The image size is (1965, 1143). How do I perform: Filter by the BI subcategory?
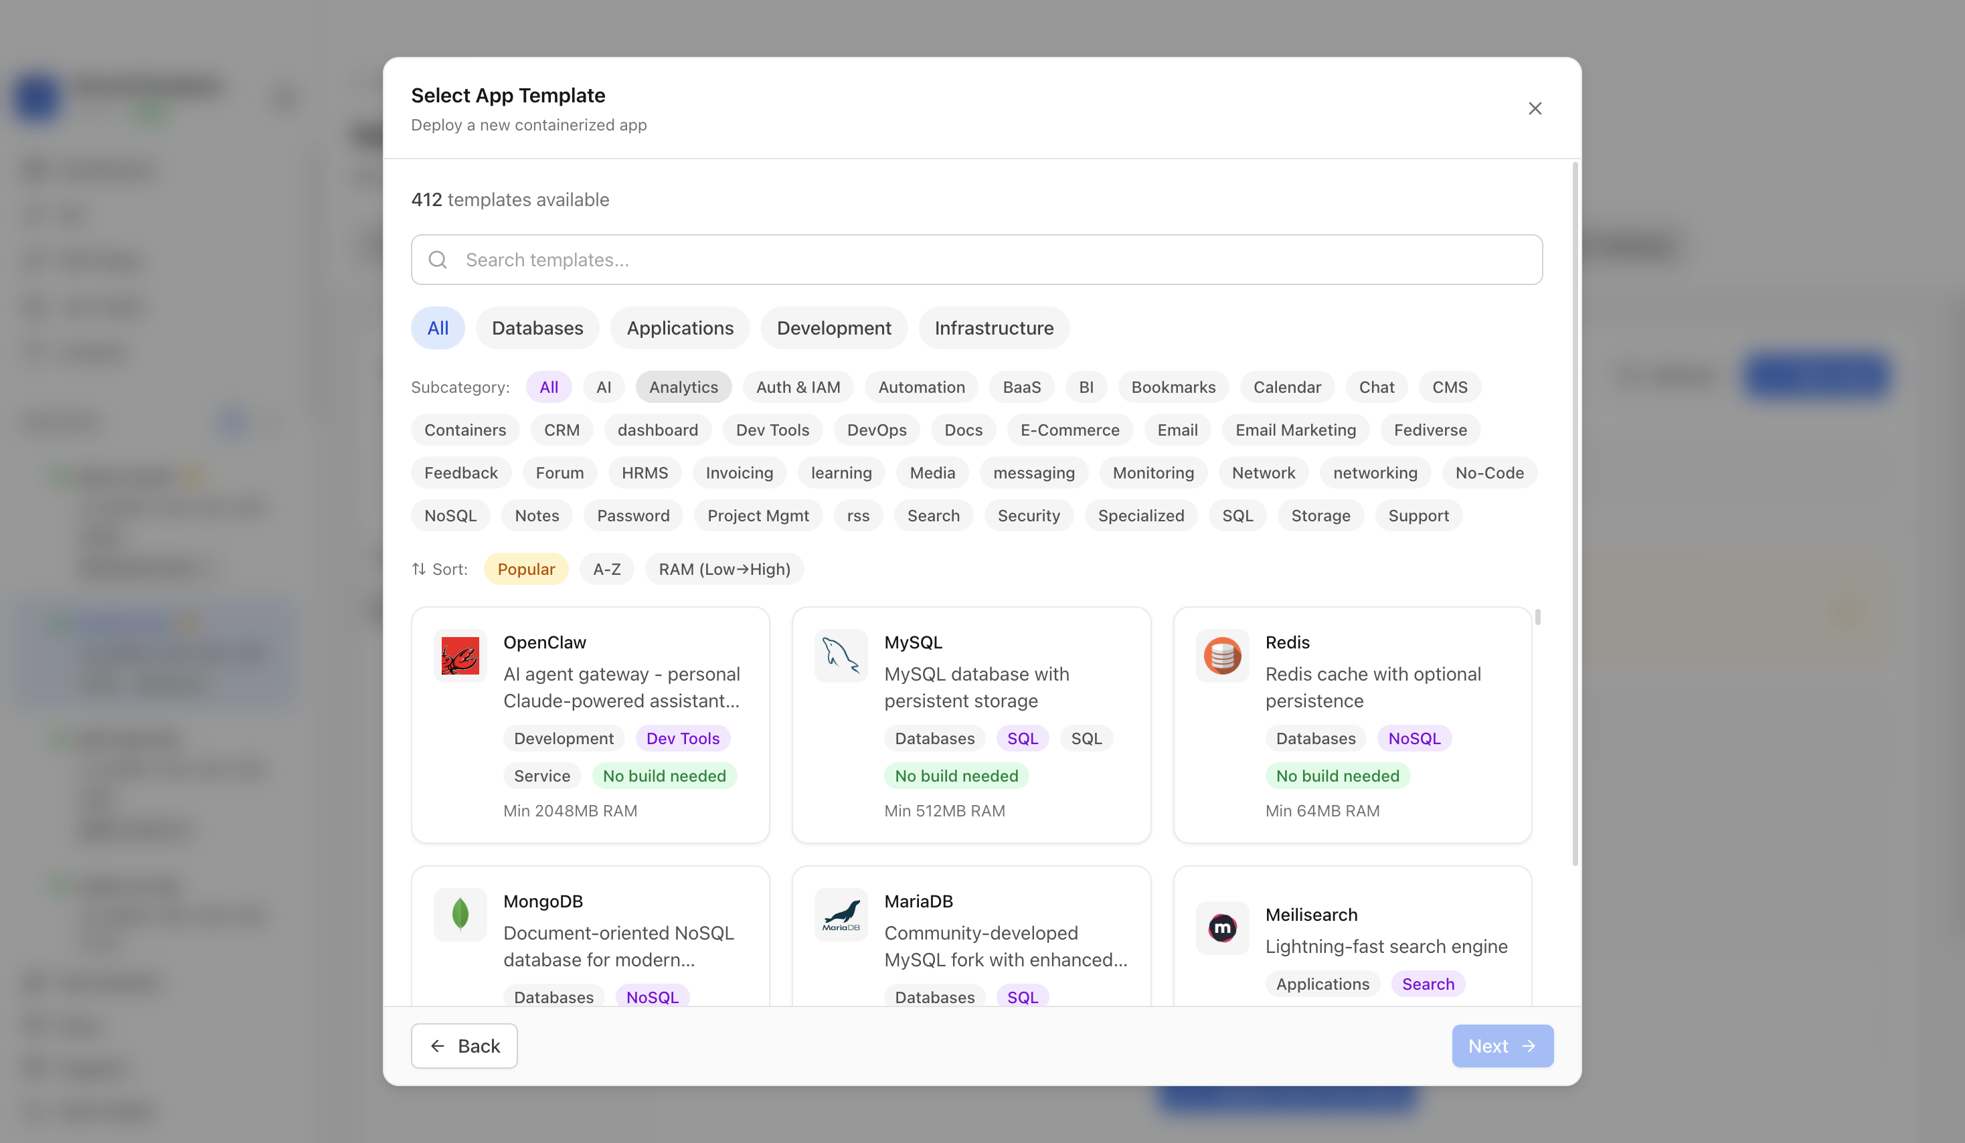pos(1086,387)
